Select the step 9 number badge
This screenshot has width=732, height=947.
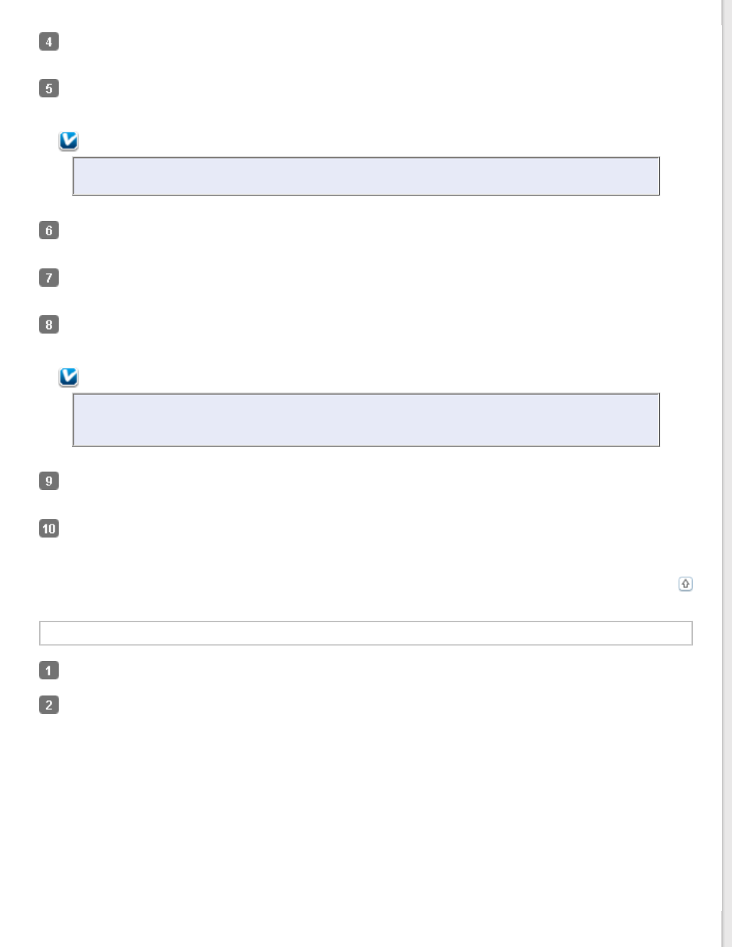pyautogui.click(x=49, y=481)
